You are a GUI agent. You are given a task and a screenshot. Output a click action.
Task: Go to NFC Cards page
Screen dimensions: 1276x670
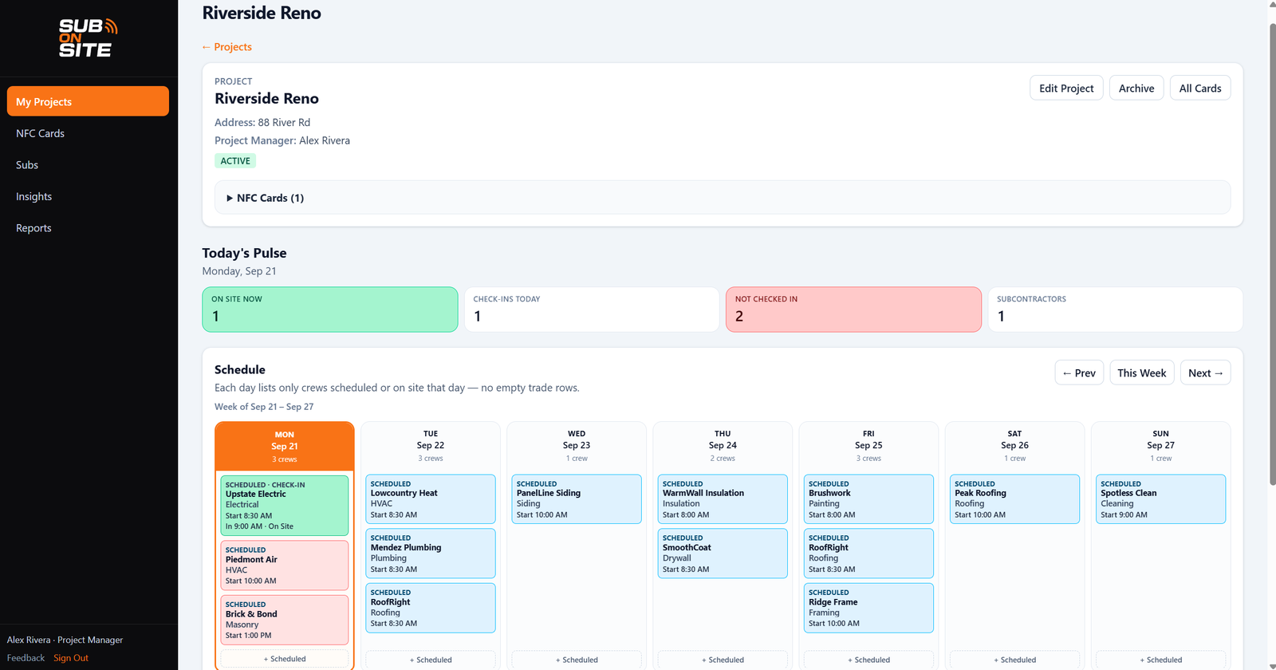click(88, 133)
